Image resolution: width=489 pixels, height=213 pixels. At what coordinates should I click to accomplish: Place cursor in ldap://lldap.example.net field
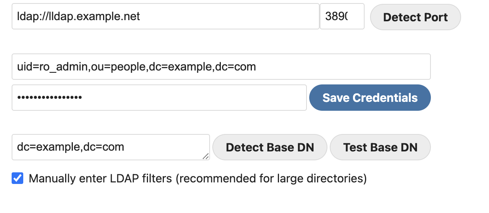[x=165, y=17]
